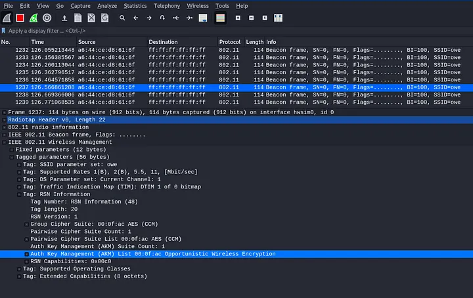The image size is (473, 298).
Task: Toggle auto-scroll to last packet icon
Action: (204, 18)
